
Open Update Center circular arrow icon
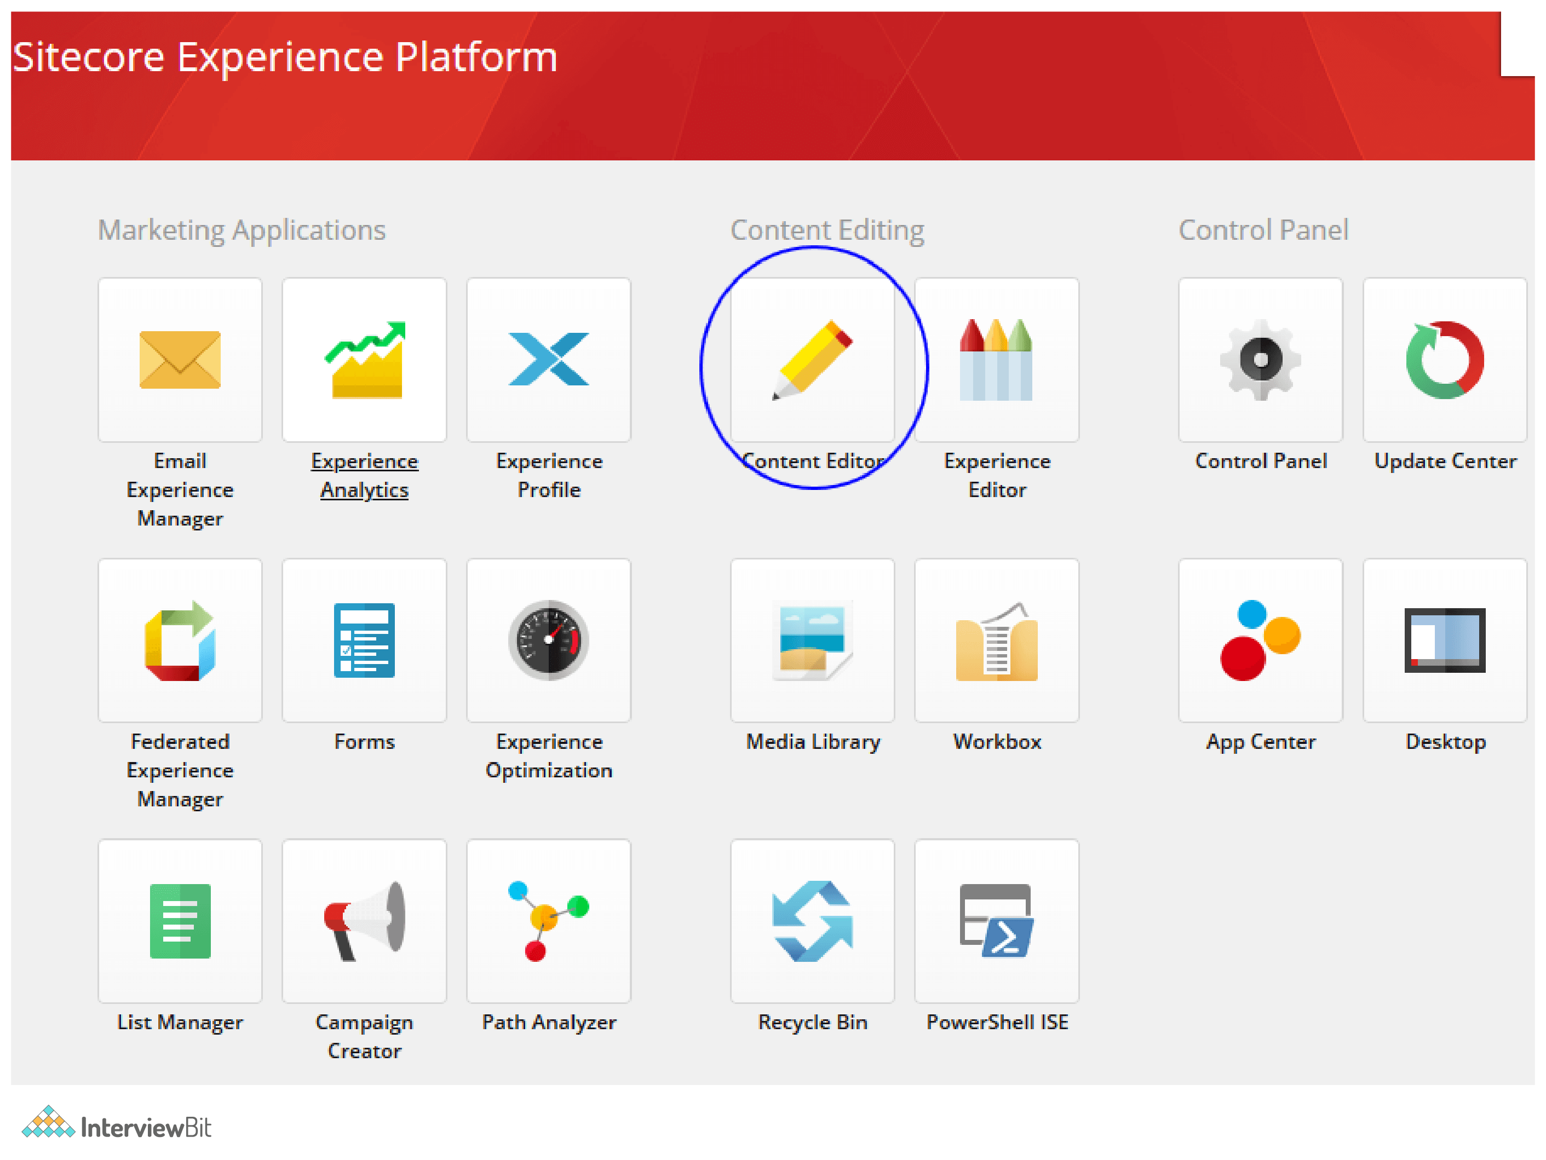tap(1445, 360)
